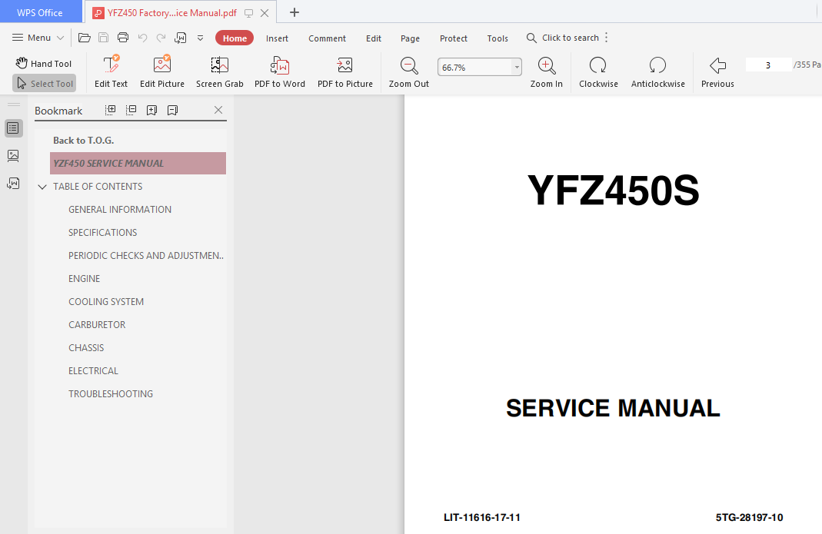Go to CHASSIS bookmark
This screenshot has height=534, width=822.
pos(86,348)
